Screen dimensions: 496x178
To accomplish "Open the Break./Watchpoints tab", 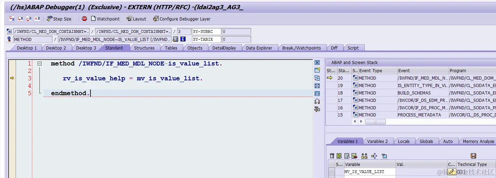I will tap(302, 48).
